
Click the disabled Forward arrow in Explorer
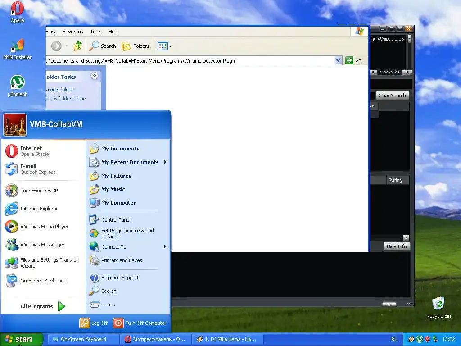[x=56, y=46]
